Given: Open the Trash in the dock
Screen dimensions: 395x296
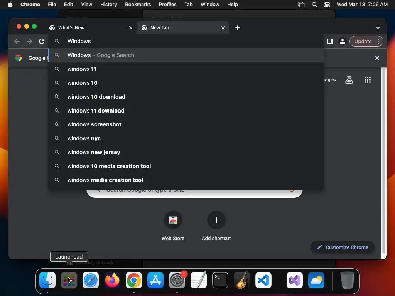Looking at the screenshot, I should [x=348, y=280].
